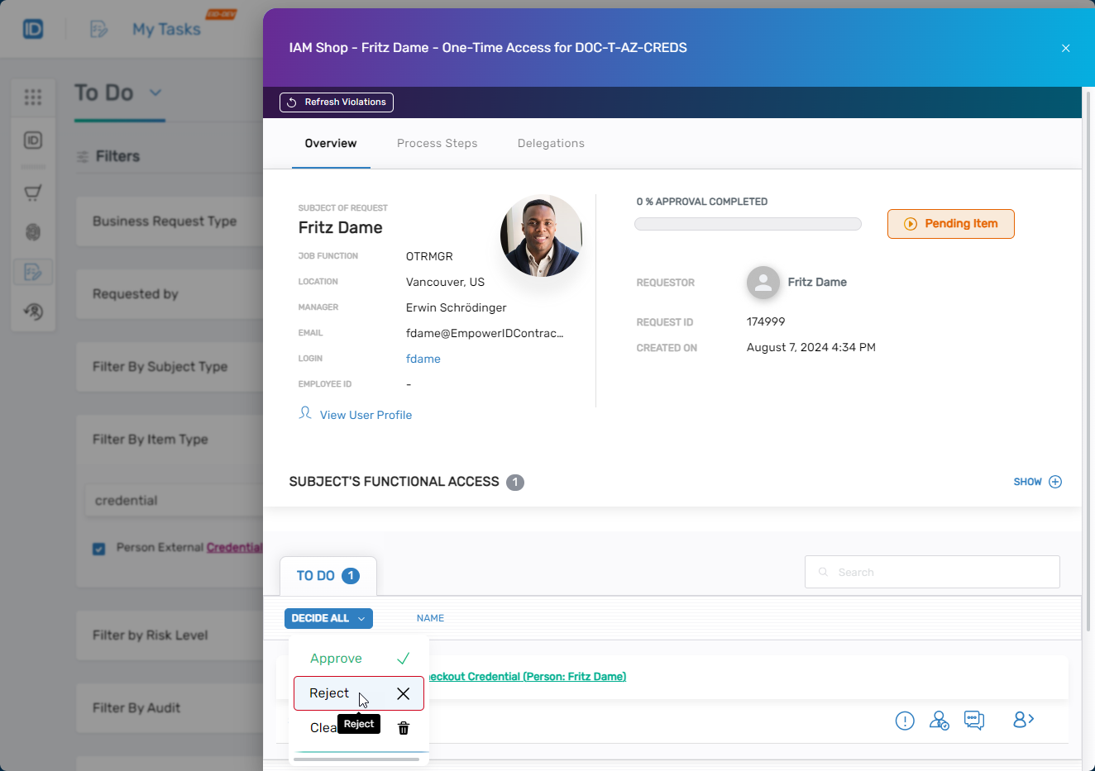Image resolution: width=1095 pixels, height=771 pixels.
Task: Expand the To Do title dropdown chevron
Action: click(155, 93)
